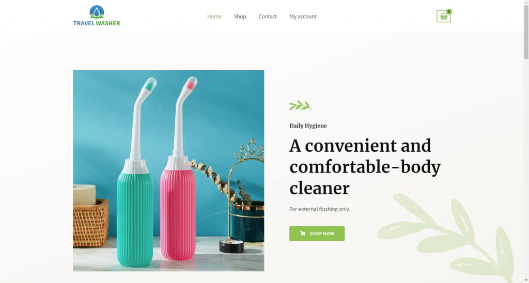Click the cart icon inside Shop Now button
This screenshot has height=283, width=529.
(303, 233)
